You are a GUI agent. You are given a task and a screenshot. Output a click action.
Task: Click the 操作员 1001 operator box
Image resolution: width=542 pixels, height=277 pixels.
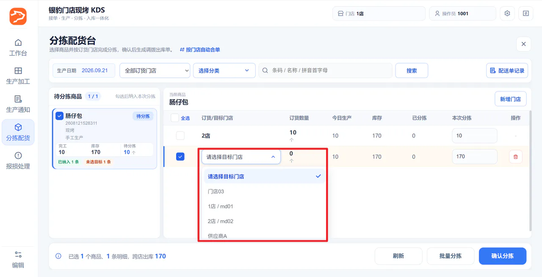pos(462,14)
